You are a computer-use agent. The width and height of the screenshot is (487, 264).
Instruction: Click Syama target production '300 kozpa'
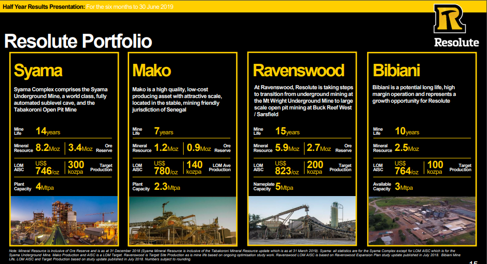76,167
